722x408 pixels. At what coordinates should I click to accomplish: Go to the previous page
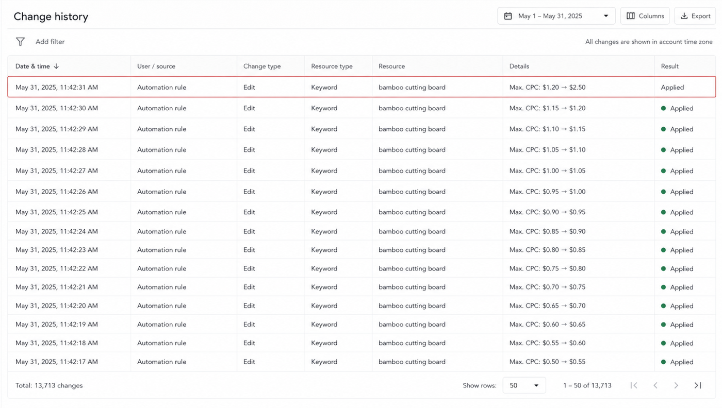(x=655, y=385)
